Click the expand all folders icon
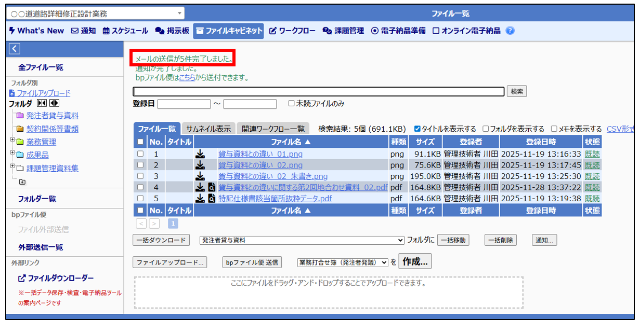This screenshot has width=639, height=320. click(x=54, y=104)
